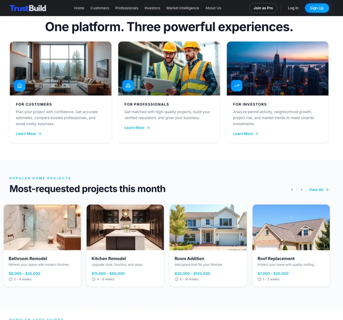Click Most-requested projects this month heading
This screenshot has width=343, height=320.
87,189
